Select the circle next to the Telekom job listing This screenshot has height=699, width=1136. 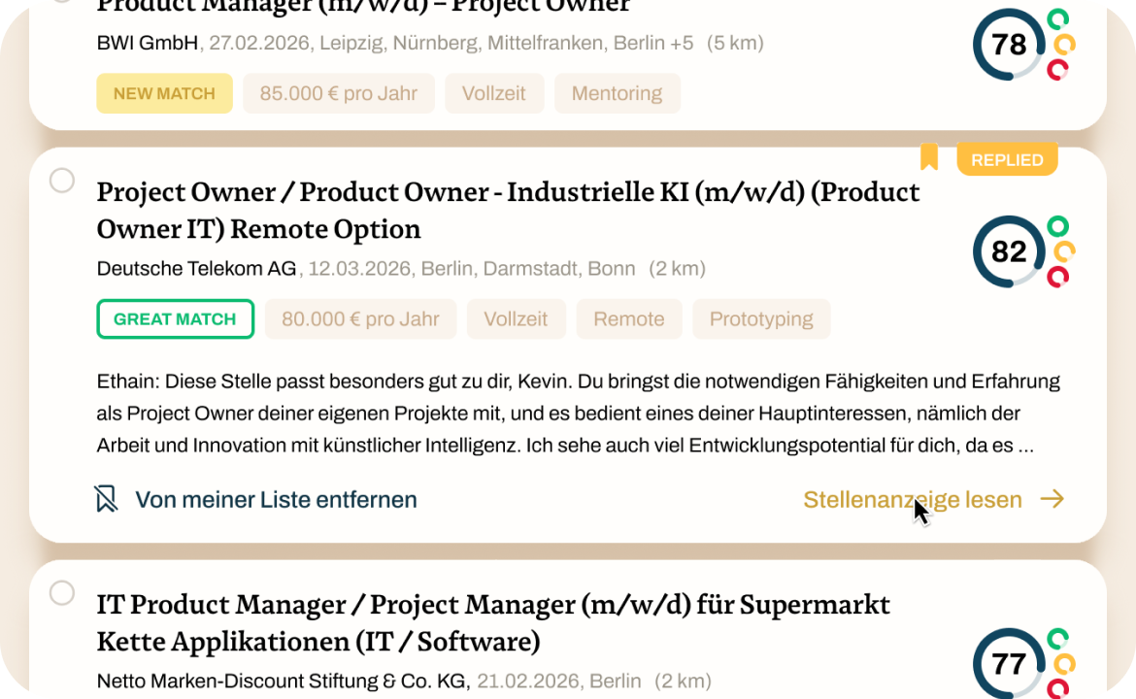60,181
